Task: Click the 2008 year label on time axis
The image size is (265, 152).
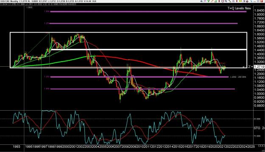Action: pyautogui.click(x=125, y=147)
